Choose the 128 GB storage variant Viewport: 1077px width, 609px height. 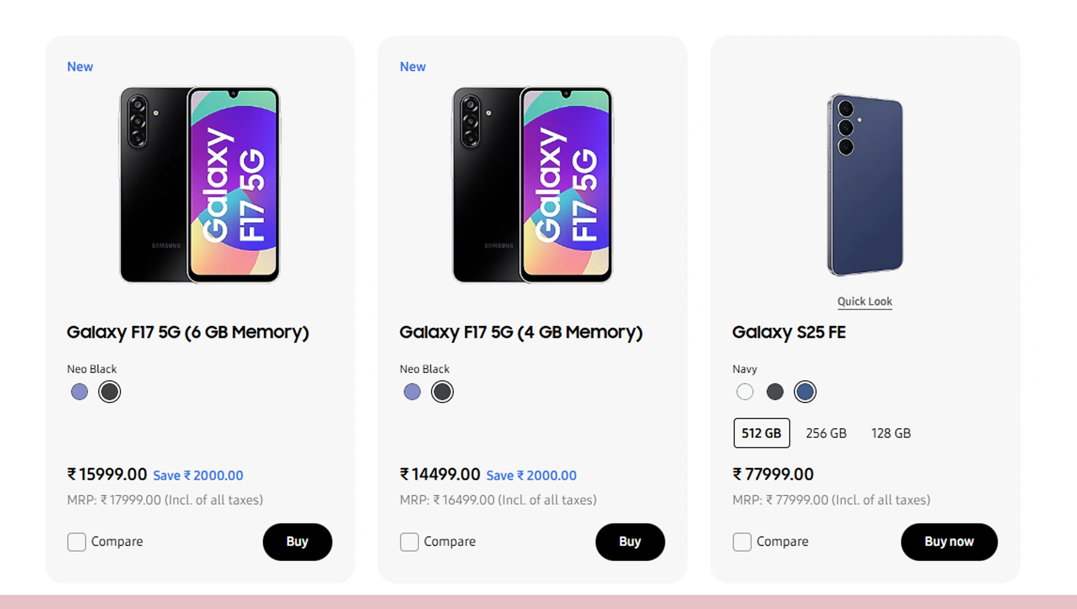tap(890, 433)
